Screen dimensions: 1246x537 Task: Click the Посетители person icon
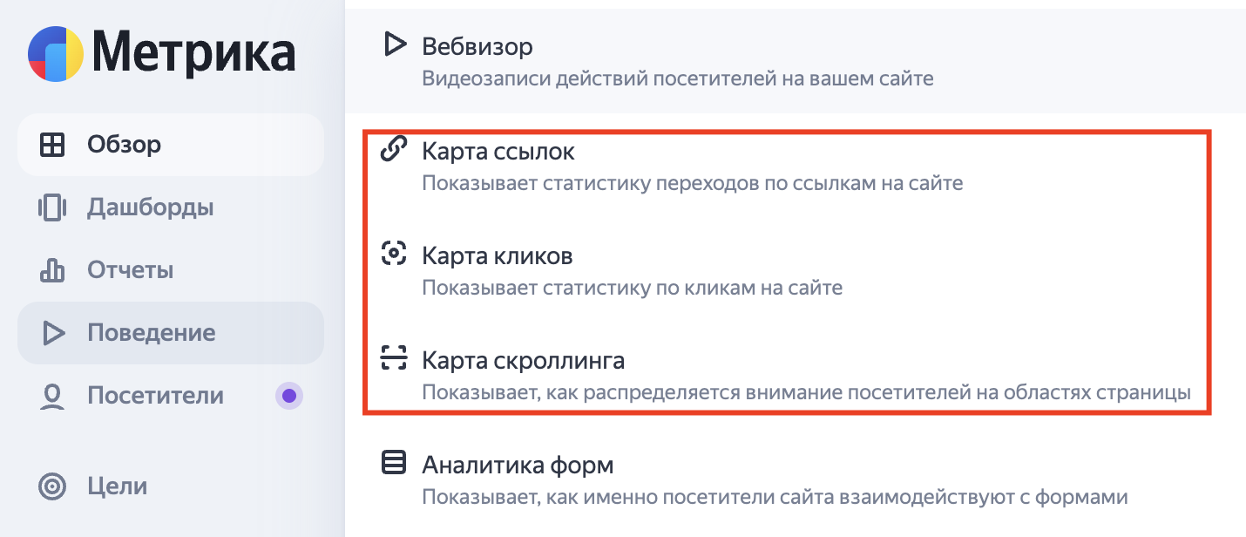(x=53, y=397)
